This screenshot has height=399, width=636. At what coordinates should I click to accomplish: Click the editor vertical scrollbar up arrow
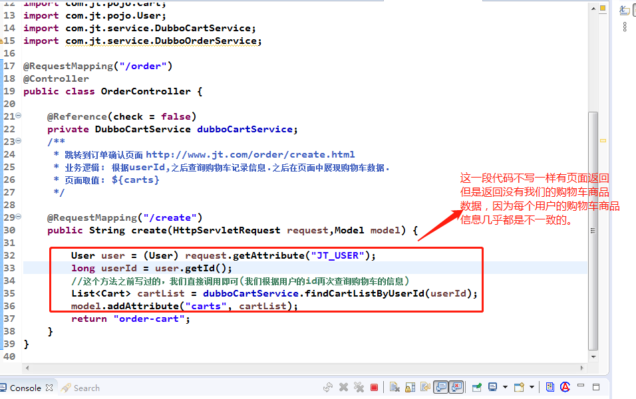[593, 9]
